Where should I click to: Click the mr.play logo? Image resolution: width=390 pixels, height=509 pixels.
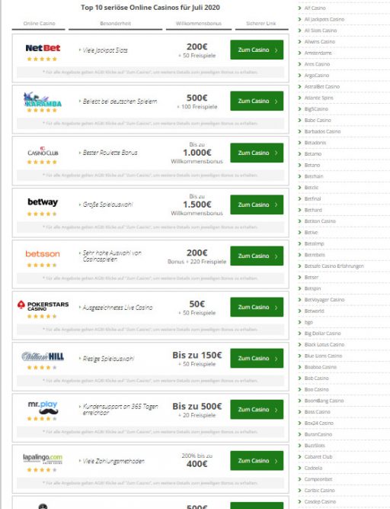point(43,408)
